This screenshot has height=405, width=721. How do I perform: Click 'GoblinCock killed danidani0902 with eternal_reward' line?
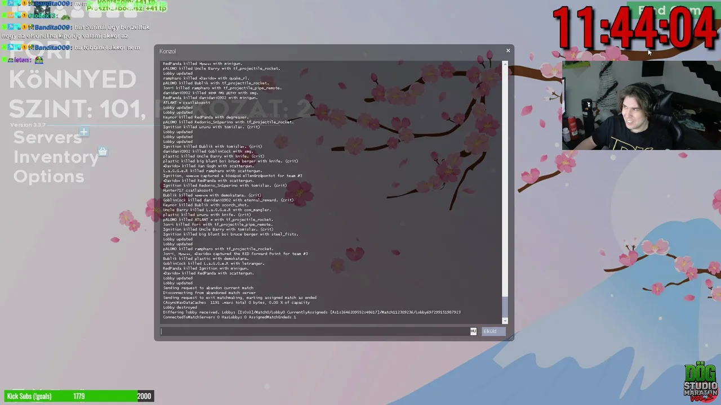pyautogui.click(x=228, y=200)
